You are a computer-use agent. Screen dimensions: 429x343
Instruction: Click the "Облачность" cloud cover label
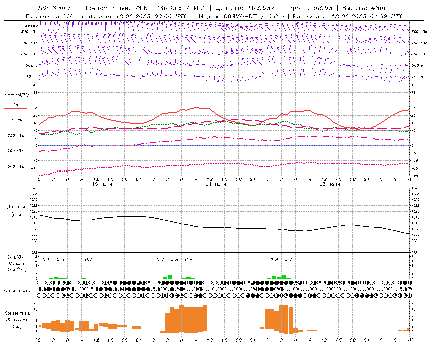[17, 291]
